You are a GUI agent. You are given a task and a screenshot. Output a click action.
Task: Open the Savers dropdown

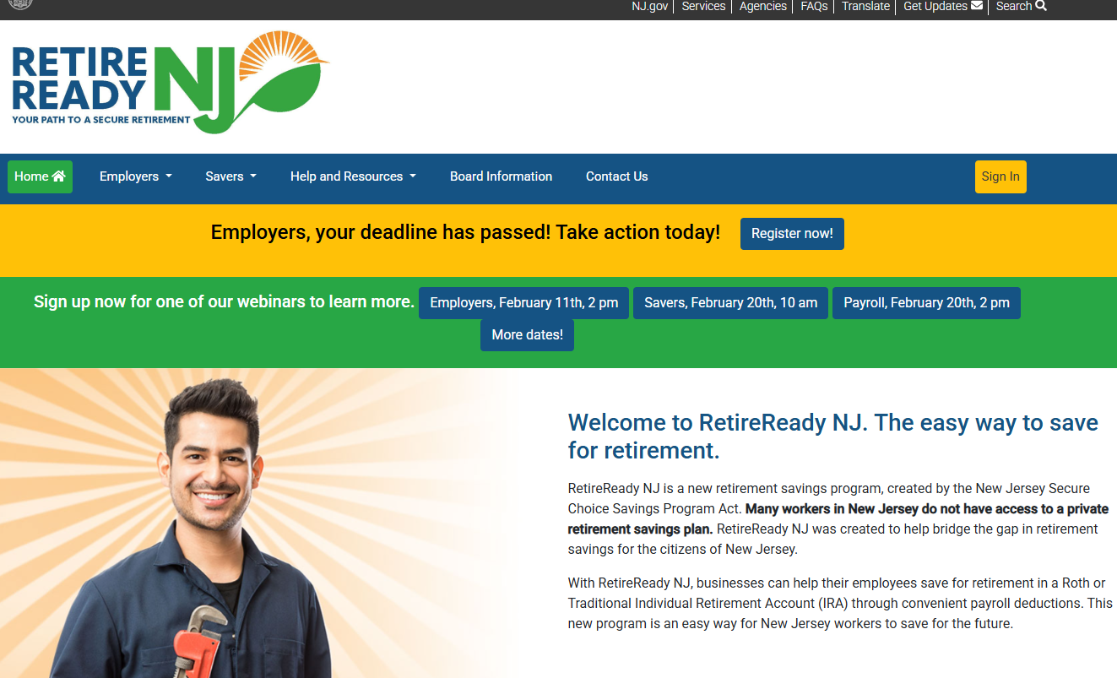coord(230,176)
